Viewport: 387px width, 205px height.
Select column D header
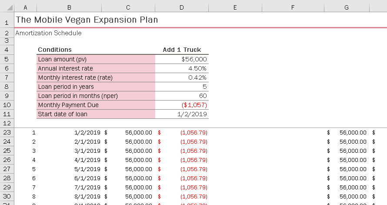click(182, 7)
